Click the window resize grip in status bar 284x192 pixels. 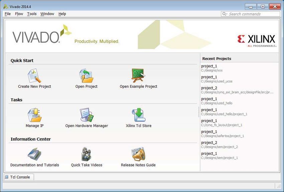(x=279, y=186)
